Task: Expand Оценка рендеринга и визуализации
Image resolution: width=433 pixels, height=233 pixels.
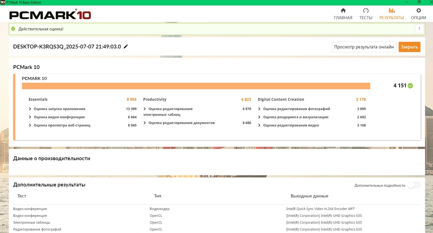Action: click(x=259, y=117)
